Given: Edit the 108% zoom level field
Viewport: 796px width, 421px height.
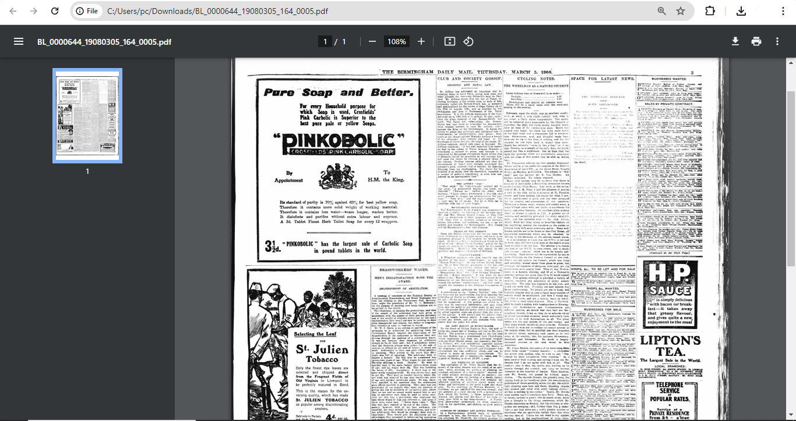Looking at the screenshot, I should (x=397, y=41).
